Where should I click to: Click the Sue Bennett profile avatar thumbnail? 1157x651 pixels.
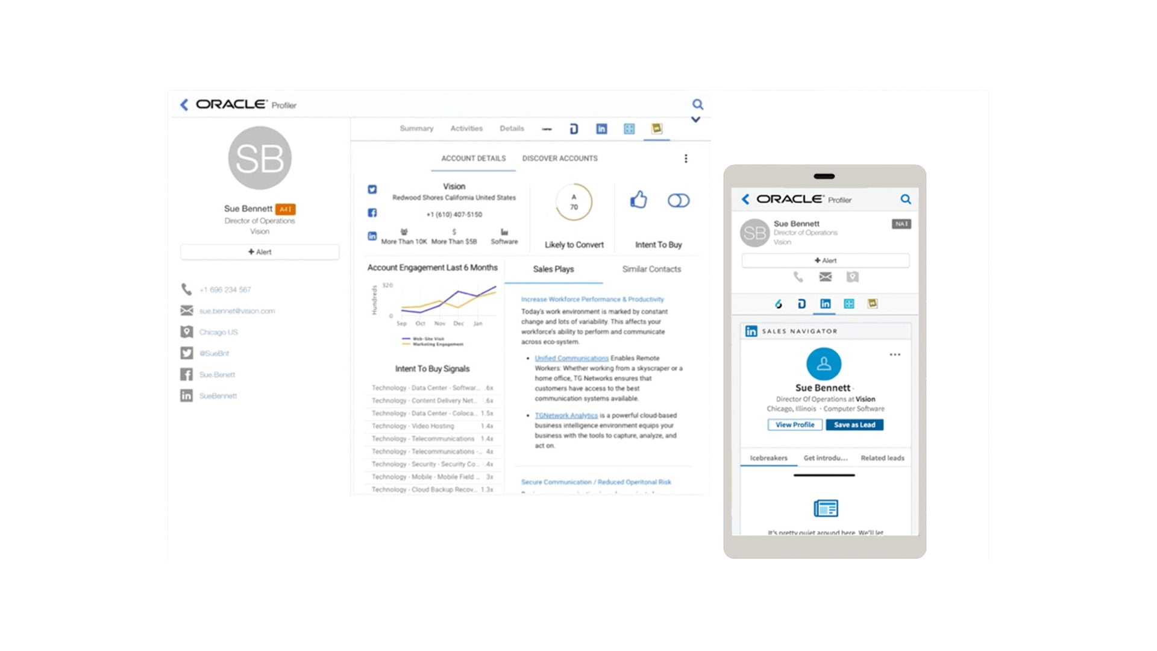(260, 158)
